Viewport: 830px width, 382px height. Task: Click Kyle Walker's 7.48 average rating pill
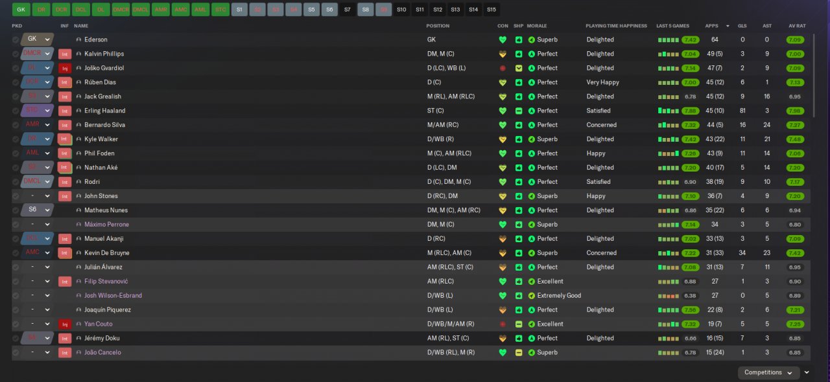795,139
